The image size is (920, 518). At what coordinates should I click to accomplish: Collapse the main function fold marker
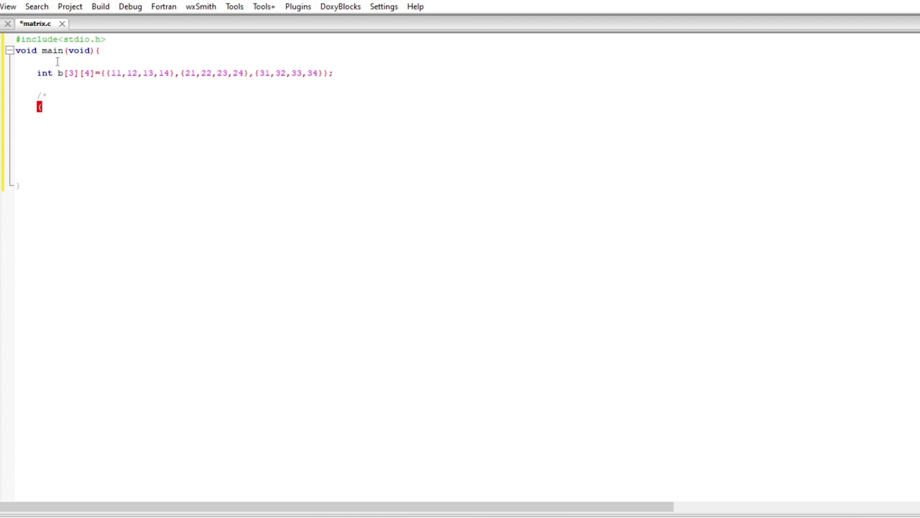(9, 50)
